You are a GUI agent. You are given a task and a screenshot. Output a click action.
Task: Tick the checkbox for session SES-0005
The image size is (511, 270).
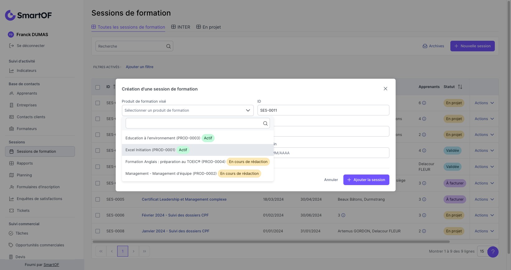(98, 199)
